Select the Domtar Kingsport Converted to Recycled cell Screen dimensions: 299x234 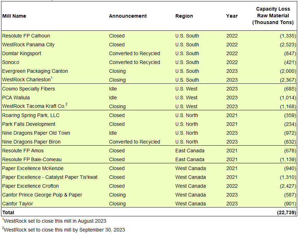point(135,53)
